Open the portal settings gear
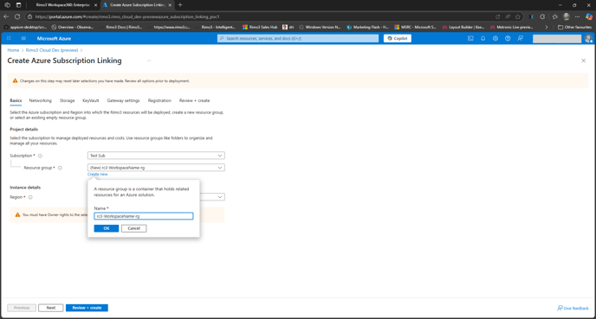 point(496,38)
